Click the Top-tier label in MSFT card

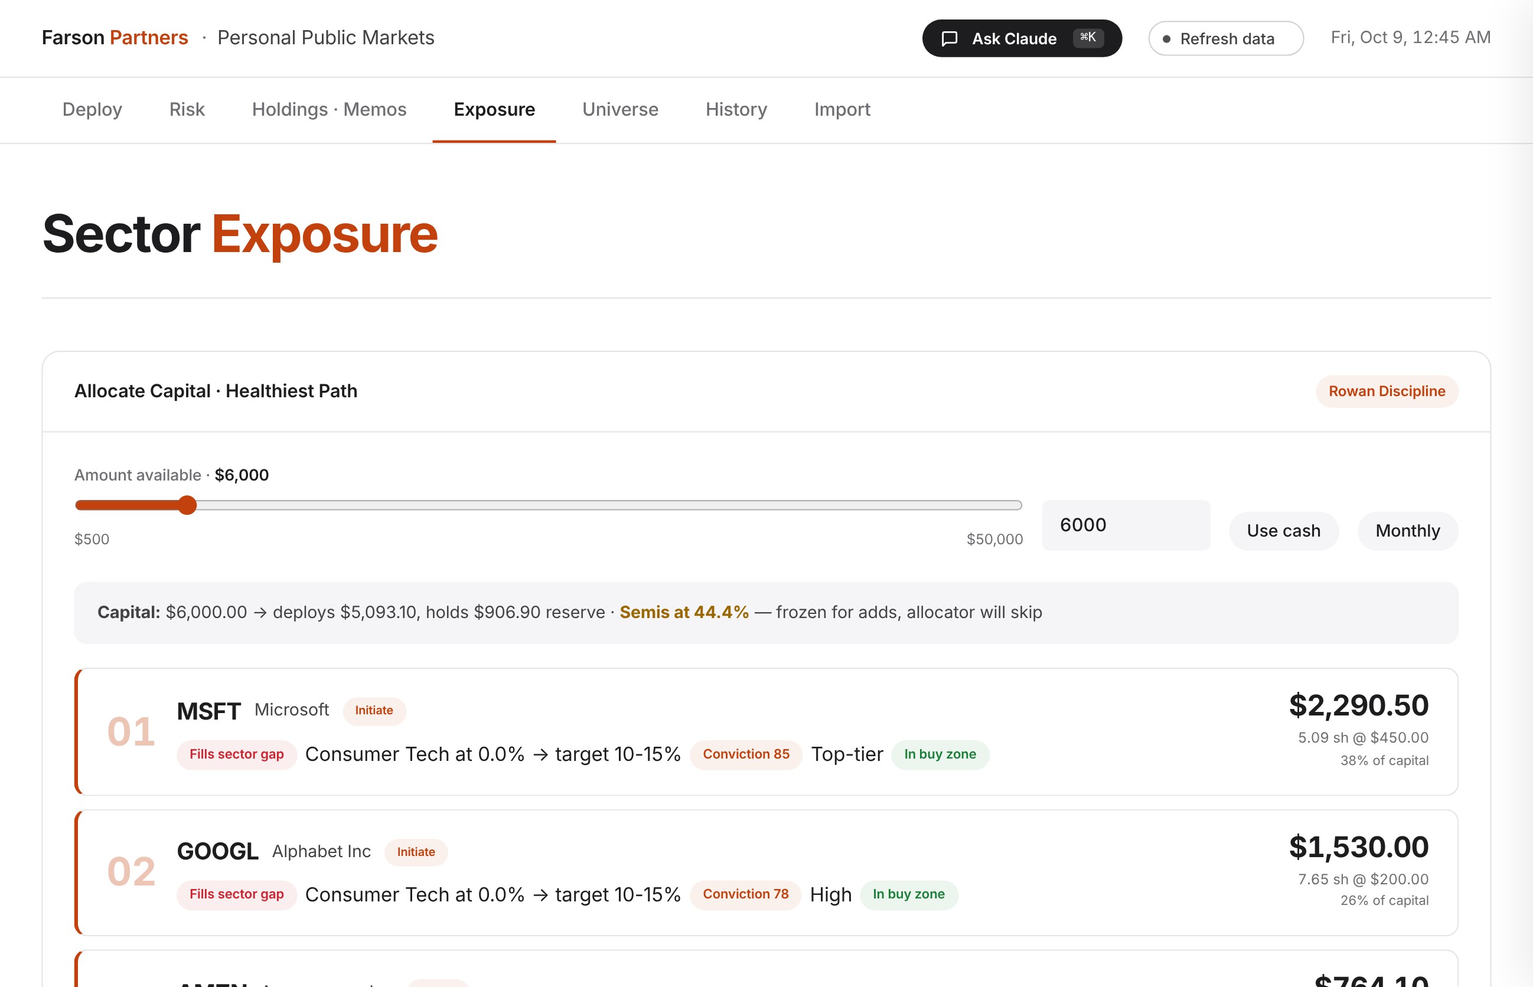click(847, 754)
